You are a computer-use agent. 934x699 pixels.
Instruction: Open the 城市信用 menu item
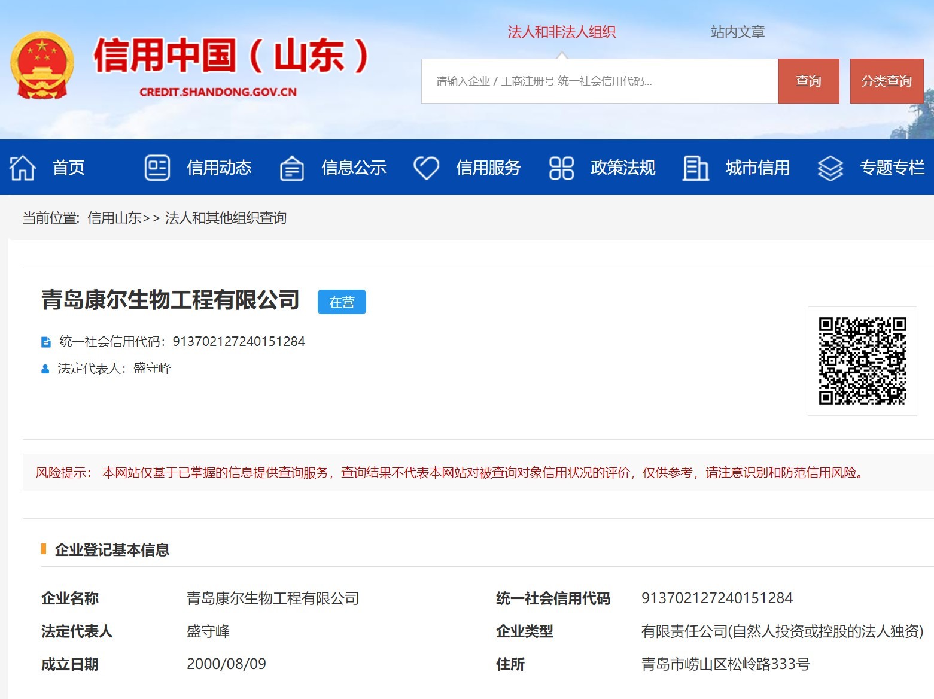(757, 168)
